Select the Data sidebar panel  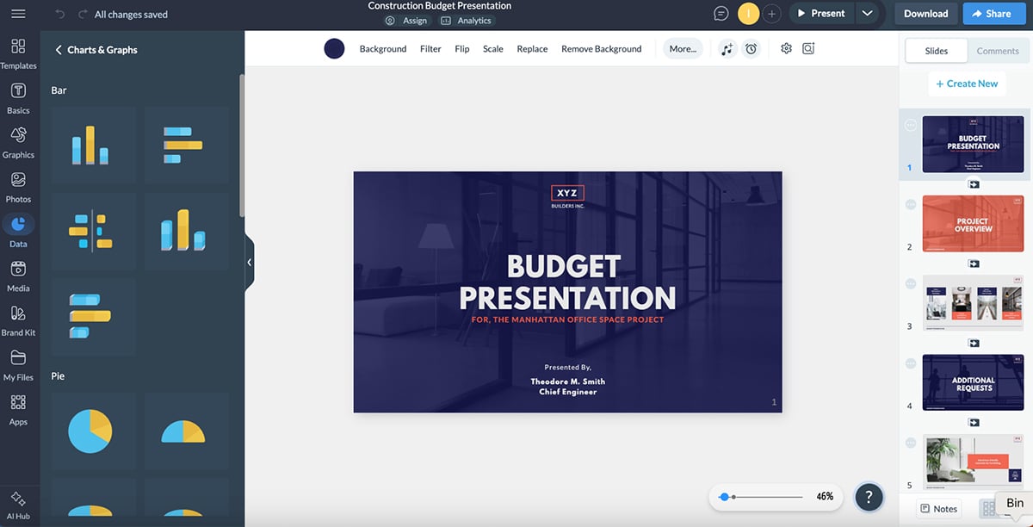coord(18,231)
